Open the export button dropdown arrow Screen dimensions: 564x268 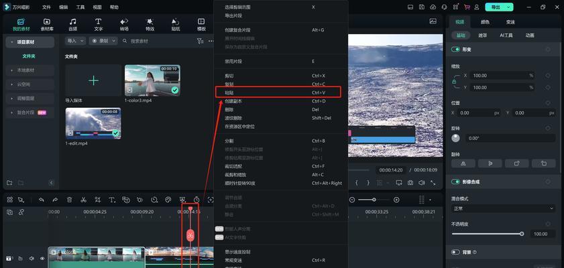(x=508, y=7)
